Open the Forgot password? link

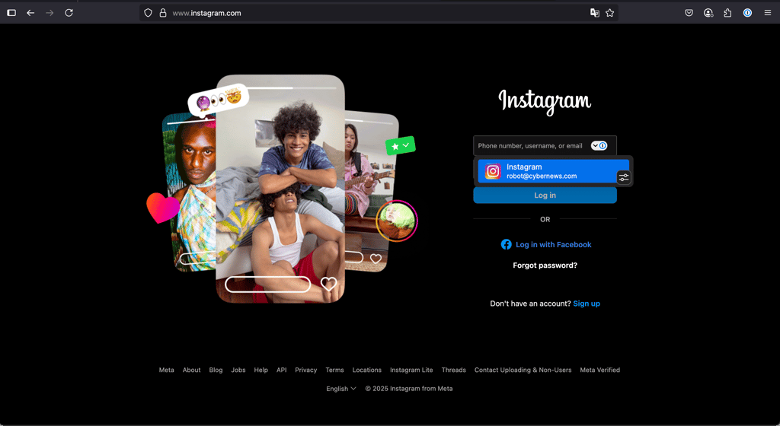[545, 265]
